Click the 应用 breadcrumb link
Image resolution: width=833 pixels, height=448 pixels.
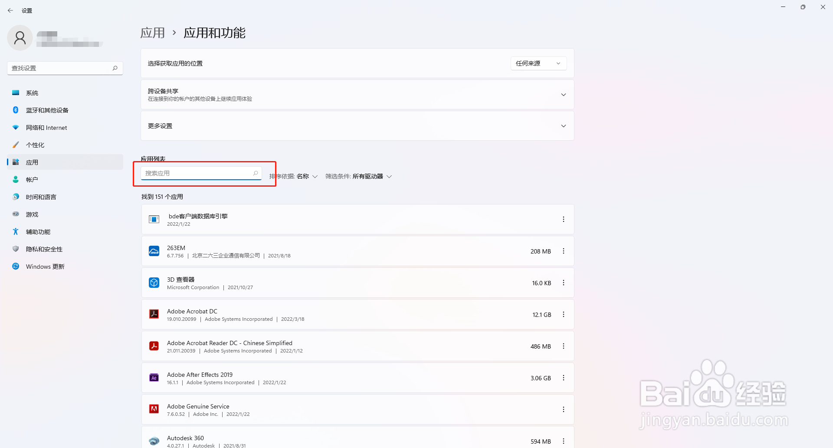coord(153,33)
